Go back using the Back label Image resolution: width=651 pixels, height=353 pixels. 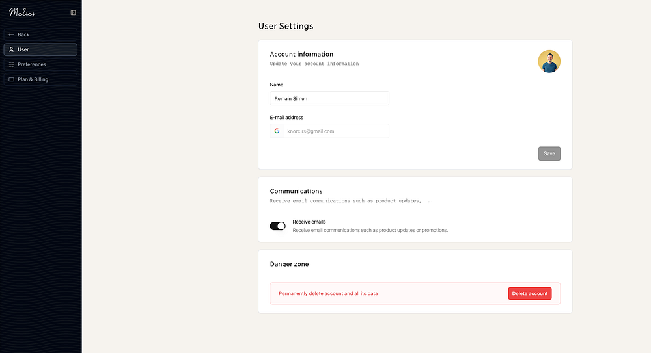click(x=23, y=34)
